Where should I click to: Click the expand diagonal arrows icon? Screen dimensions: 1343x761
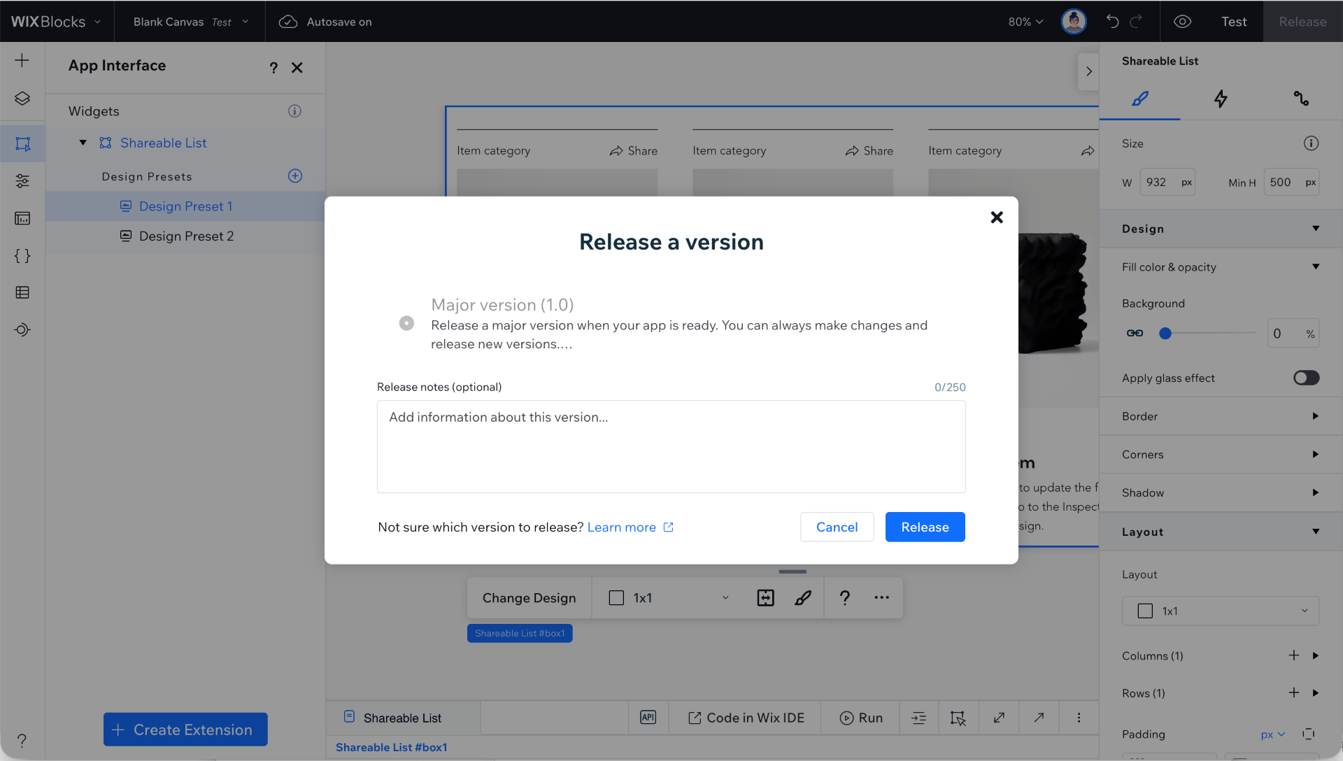click(x=999, y=718)
